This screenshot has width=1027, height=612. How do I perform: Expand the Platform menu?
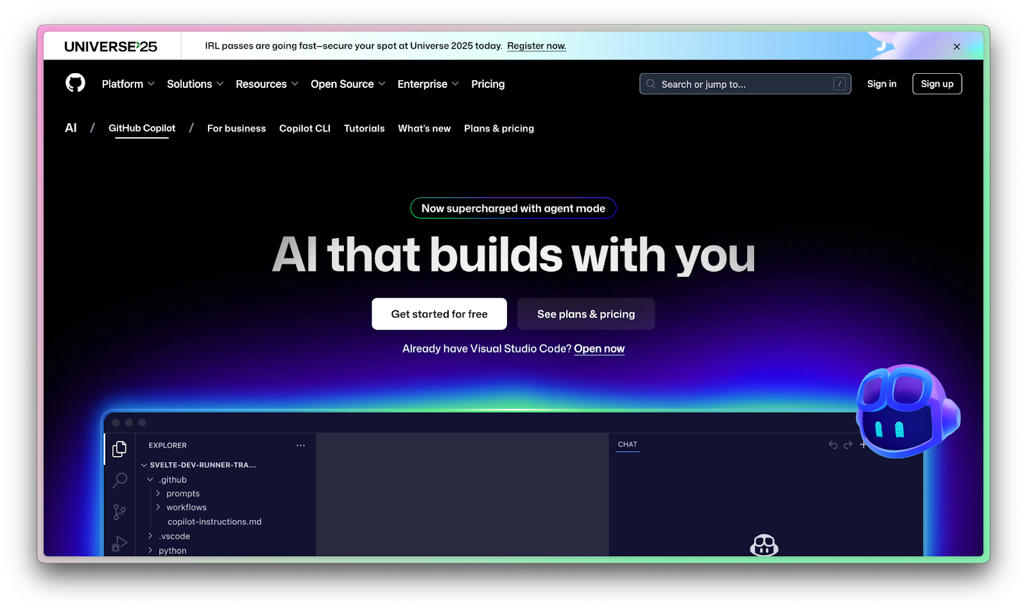(128, 84)
